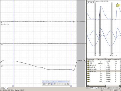The height and width of the screenshot is (91, 121).
Task: Select the D value 0.00245
Action: [108, 79]
